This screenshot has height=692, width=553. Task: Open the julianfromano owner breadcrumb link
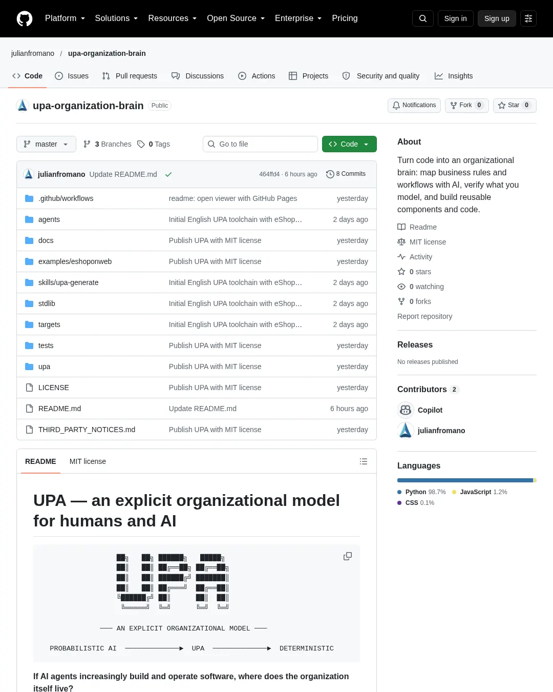[33, 53]
